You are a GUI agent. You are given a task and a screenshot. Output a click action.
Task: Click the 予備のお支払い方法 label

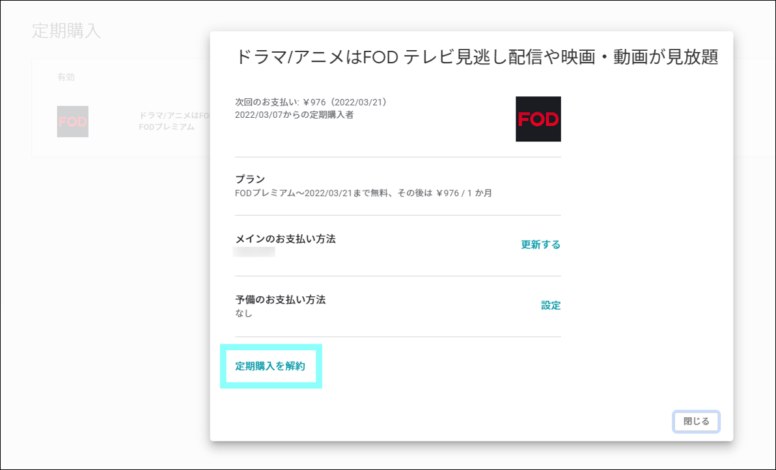pyautogui.click(x=280, y=300)
